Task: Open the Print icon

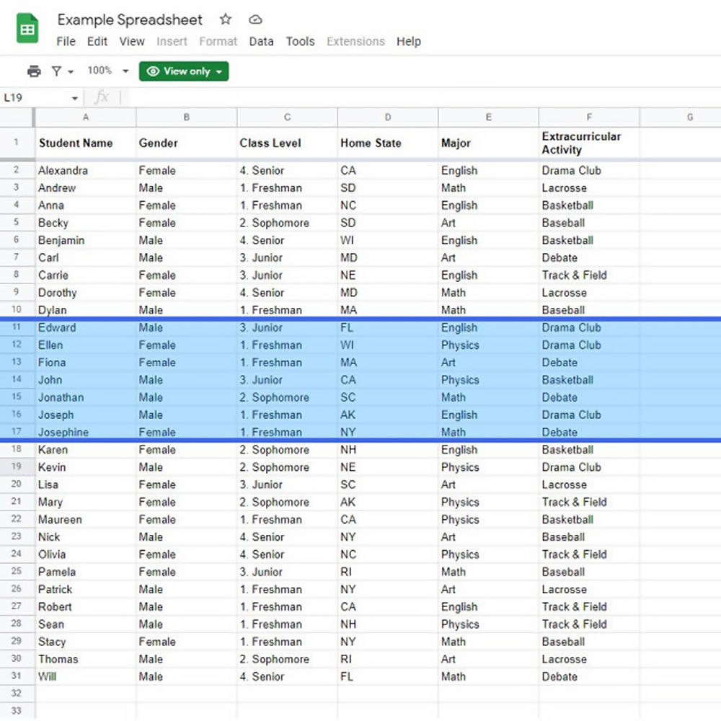Action: [35, 71]
